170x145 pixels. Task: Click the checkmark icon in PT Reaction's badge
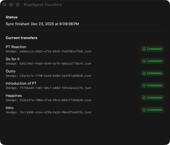[x=144, y=49]
